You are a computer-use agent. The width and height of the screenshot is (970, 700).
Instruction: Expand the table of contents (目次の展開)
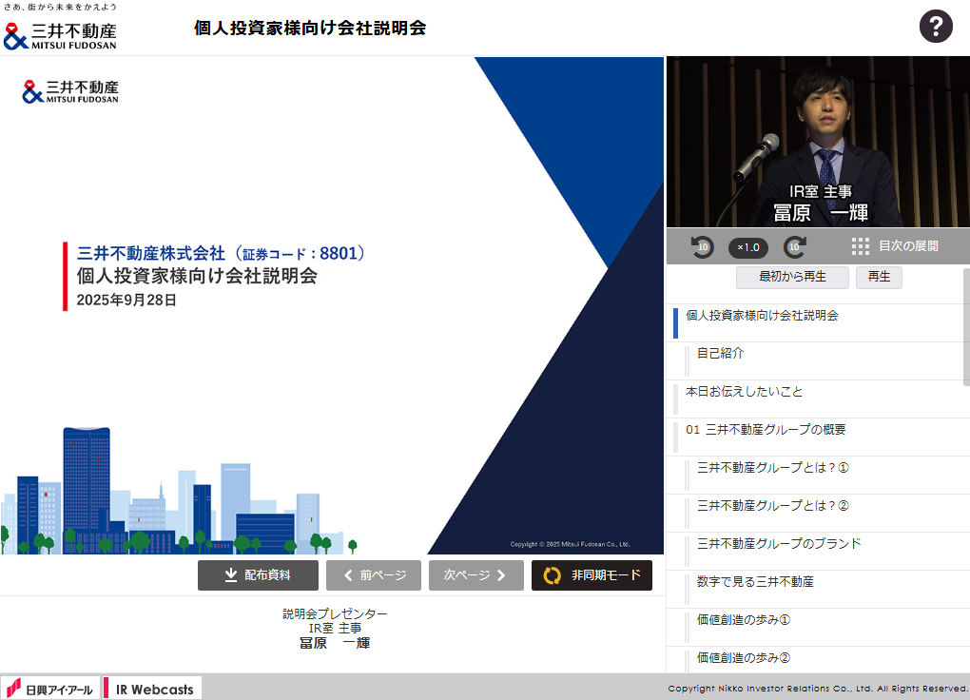point(895,246)
